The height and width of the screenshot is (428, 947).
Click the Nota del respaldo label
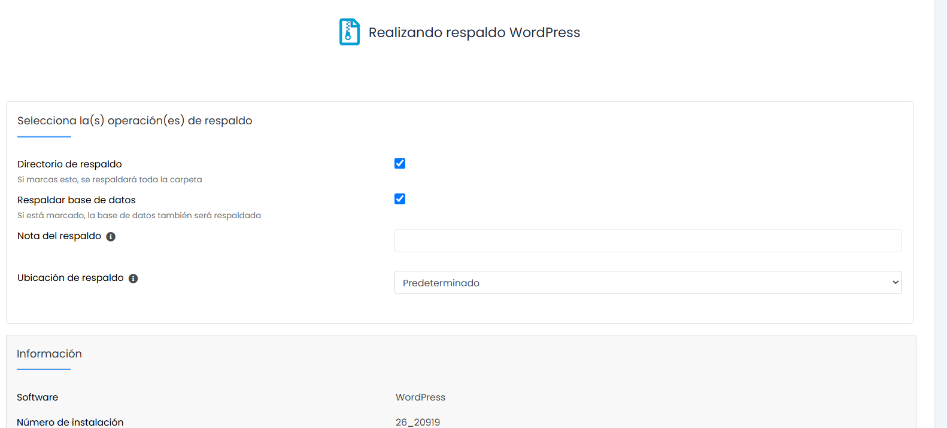pyautogui.click(x=59, y=236)
